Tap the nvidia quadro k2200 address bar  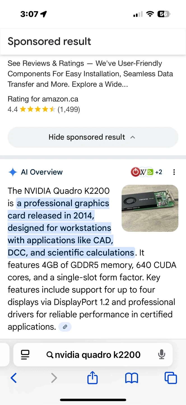click(x=94, y=354)
